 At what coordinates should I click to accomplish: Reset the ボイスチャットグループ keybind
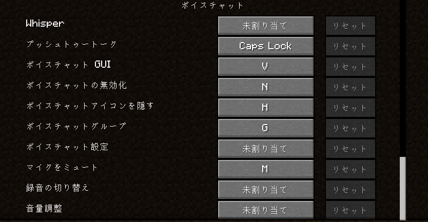tap(351, 128)
